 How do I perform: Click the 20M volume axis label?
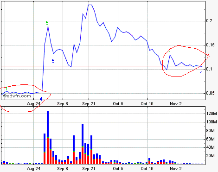(x=211, y=156)
